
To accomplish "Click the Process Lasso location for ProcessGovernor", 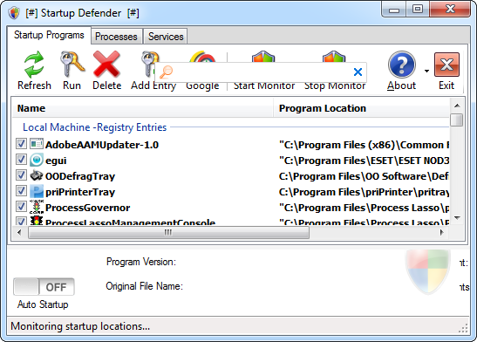I will [364, 208].
